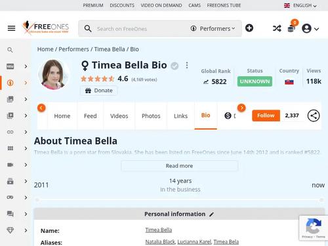328x246 pixels.
Task: Switch to the profile Home tab
Action: pyautogui.click(x=62, y=116)
